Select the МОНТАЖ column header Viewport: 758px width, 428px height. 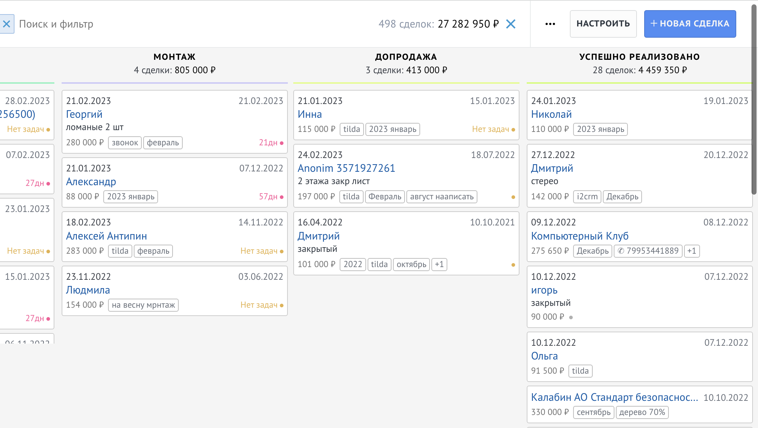[174, 57]
